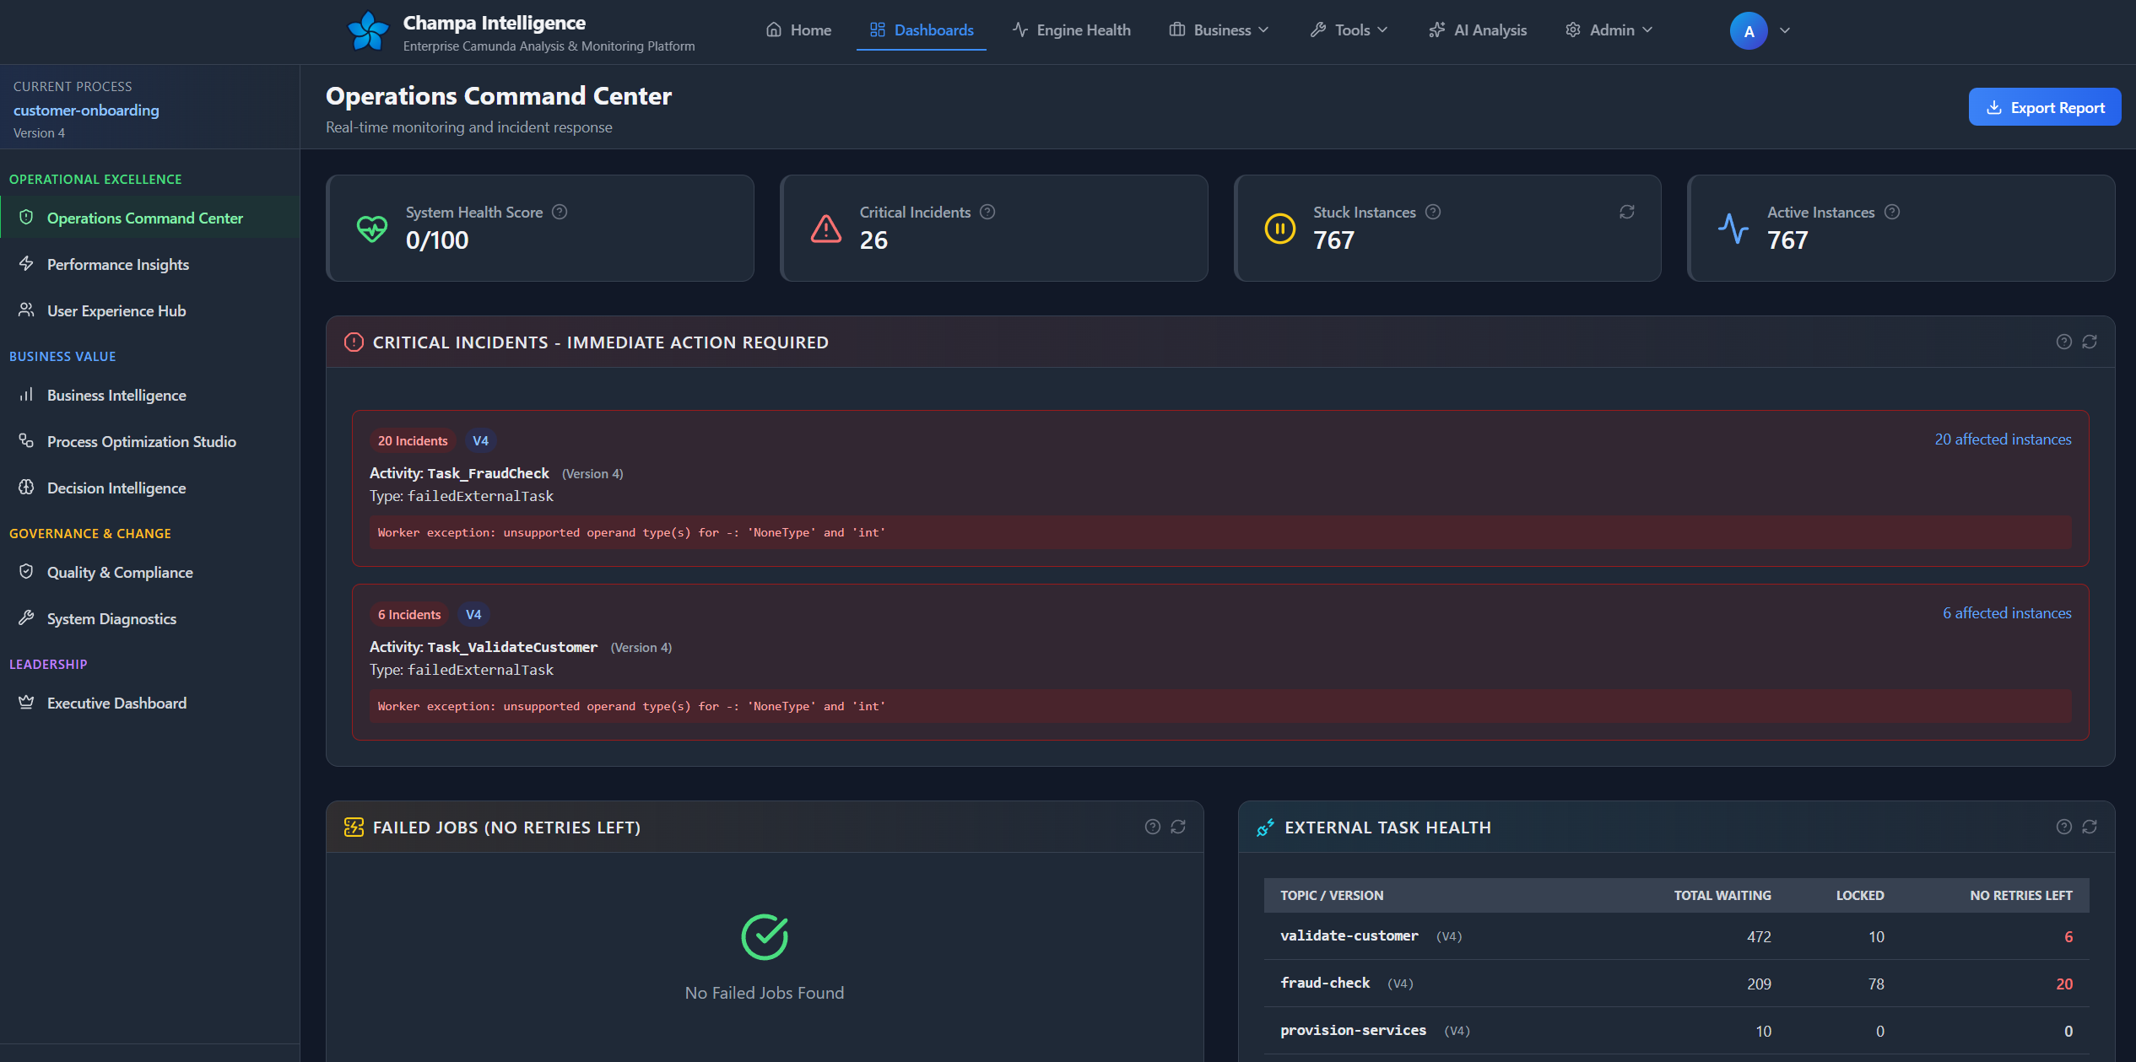Click help icon next to Critical Incidents stat
The width and height of the screenshot is (2136, 1062).
pyautogui.click(x=987, y=212)
